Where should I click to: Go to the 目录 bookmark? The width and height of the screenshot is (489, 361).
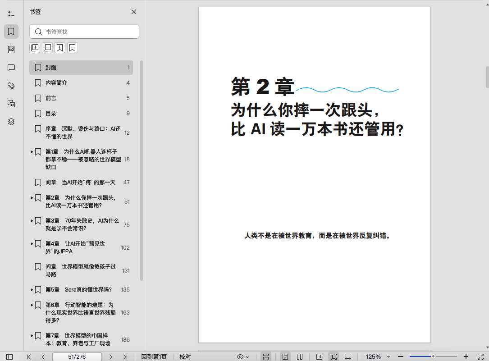[81, 114]
